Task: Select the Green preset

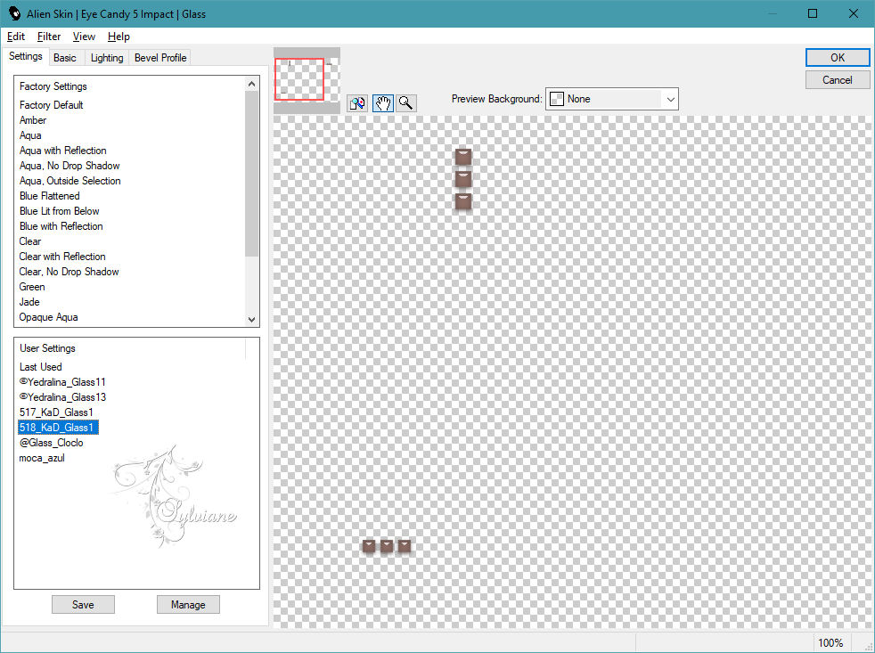Action: [32, 286]
